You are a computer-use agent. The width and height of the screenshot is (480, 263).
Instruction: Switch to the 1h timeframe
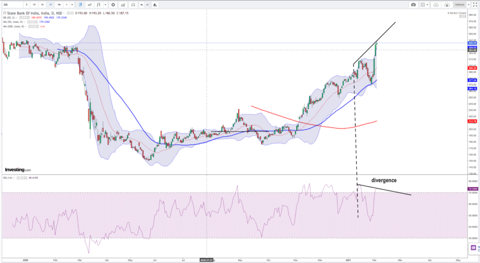coord(43,5)
